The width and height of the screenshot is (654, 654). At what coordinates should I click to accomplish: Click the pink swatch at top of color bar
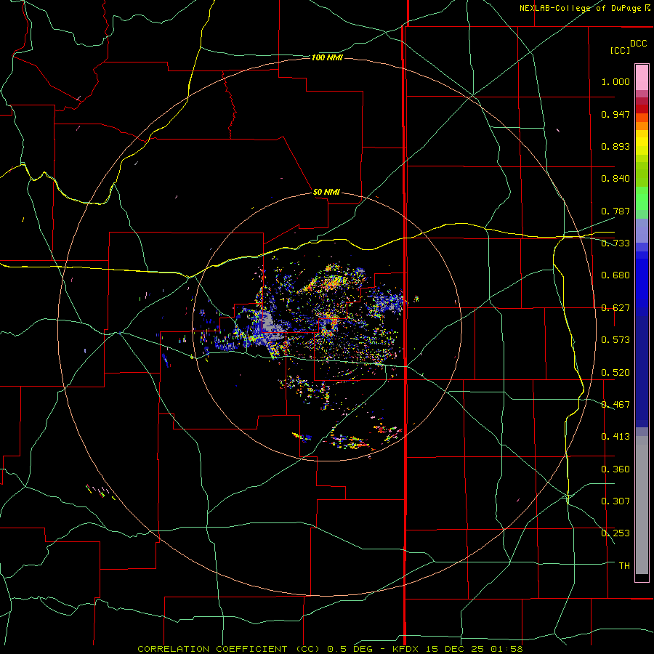pos(642,77)
